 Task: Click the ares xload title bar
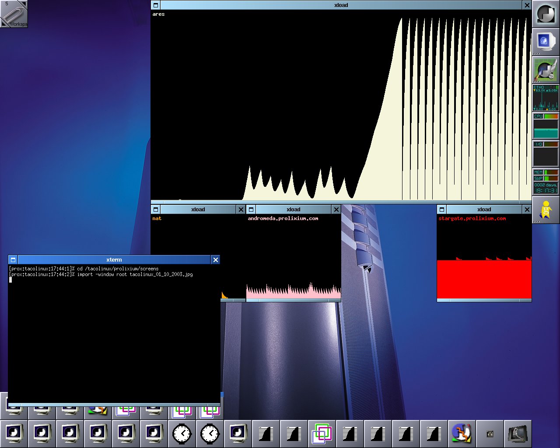(341, 5)
